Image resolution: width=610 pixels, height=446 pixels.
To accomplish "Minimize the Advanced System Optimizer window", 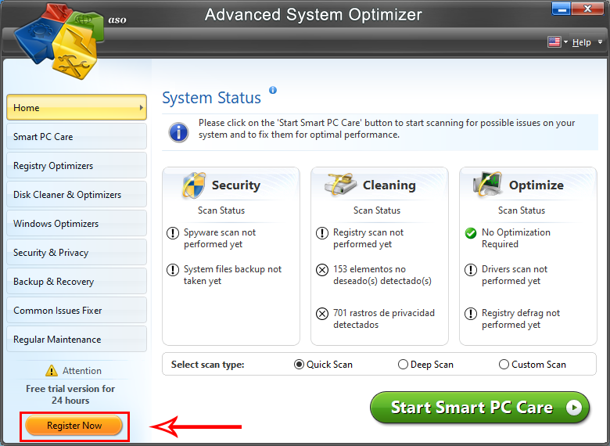I will 561,9.
